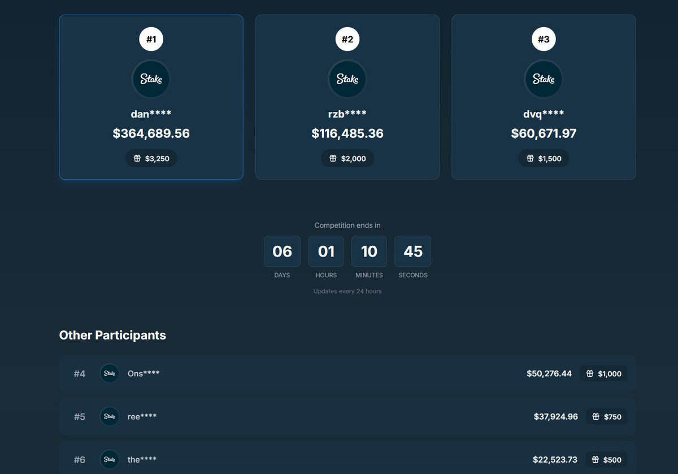Viewport: 678px width, 474px height.
Task: Click the gift icon beside $2,000
Action: (333, 159)
